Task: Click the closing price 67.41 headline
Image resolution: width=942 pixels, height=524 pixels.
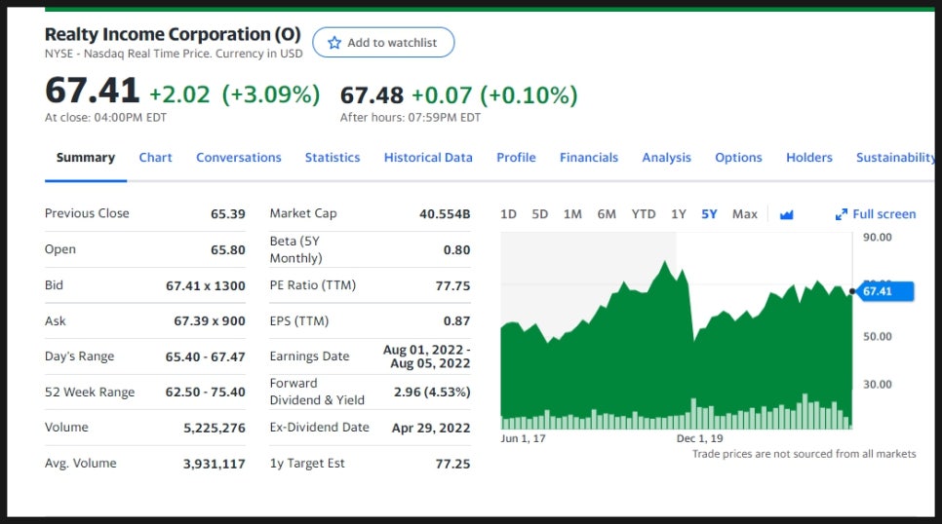Action: point(92,91)
